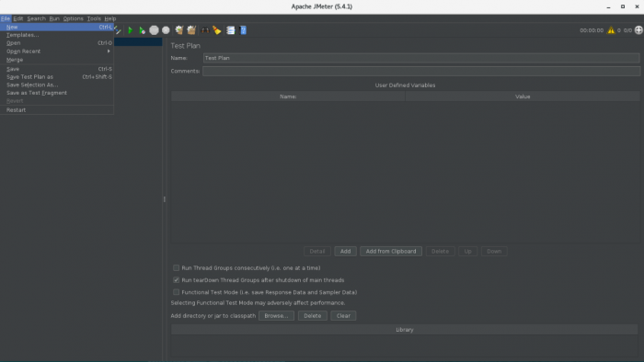The width and height of the screenshot is (644, 362).
Task: Click the Clear single-broom gear icon
Action: pos(179,30)
